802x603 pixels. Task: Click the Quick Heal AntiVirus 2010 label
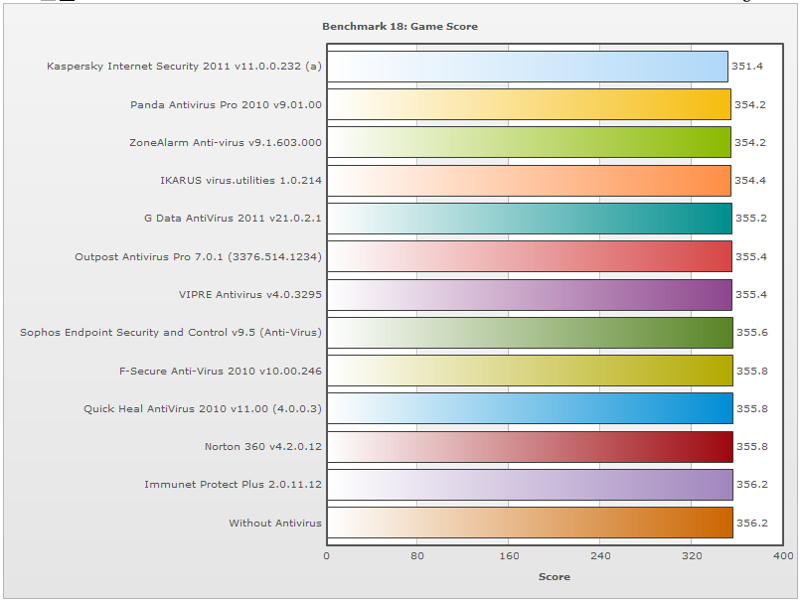pos(203,409)
